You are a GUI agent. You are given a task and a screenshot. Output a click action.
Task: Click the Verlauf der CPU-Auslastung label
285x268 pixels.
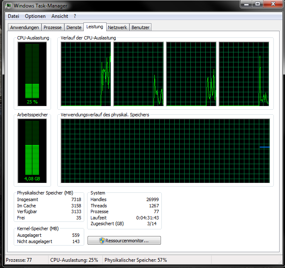88,38
